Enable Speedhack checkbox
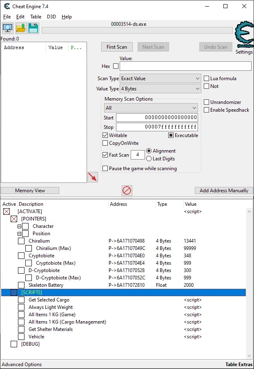The image size is (254, 369). pyautogui.click(x=206, y=110)
